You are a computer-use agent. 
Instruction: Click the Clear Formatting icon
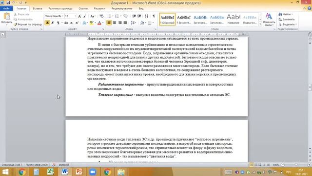[101, 16]
